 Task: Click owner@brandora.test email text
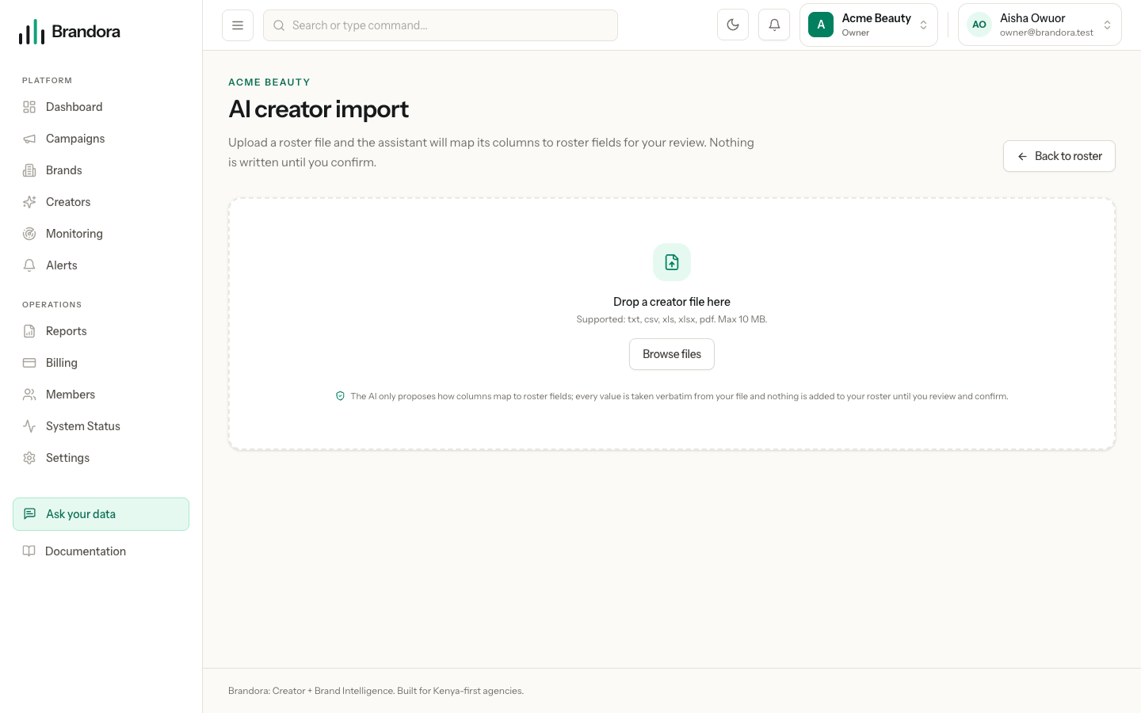(1047, 32)
